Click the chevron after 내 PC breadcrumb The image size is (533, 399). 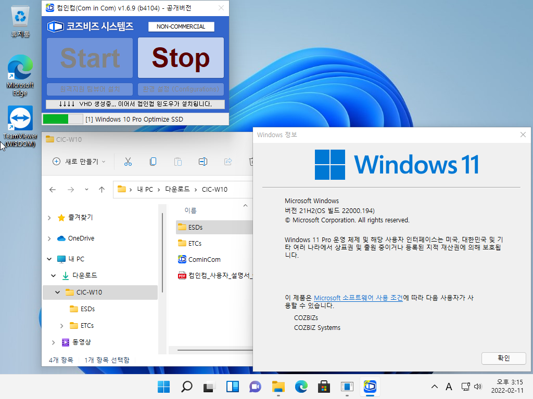click(159, 190)
